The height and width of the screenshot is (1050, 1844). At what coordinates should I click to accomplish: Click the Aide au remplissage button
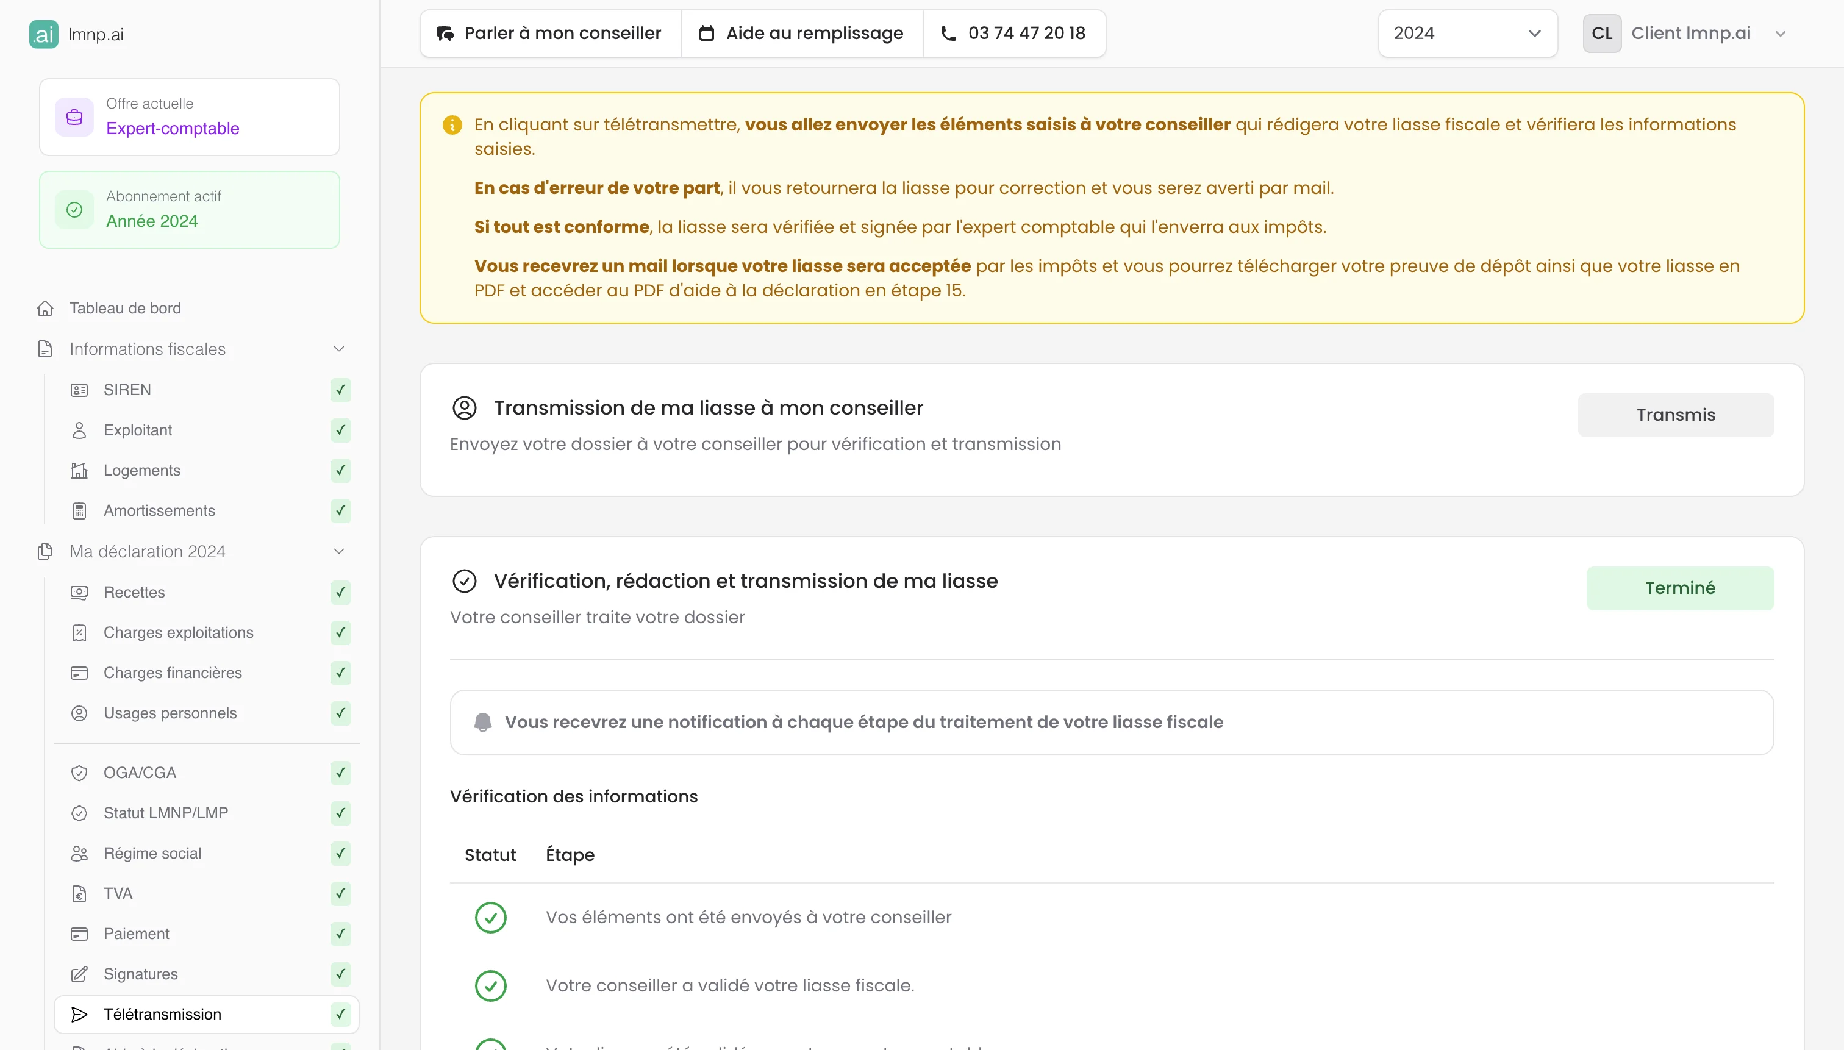coord(801,32)
